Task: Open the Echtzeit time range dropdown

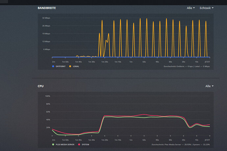Action: pos(207,8)
